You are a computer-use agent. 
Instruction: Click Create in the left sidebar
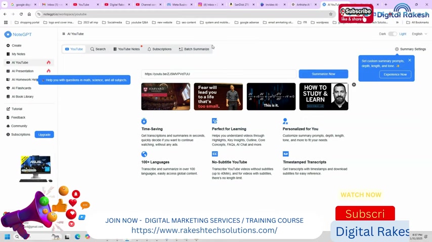click(x=16, y=45)
